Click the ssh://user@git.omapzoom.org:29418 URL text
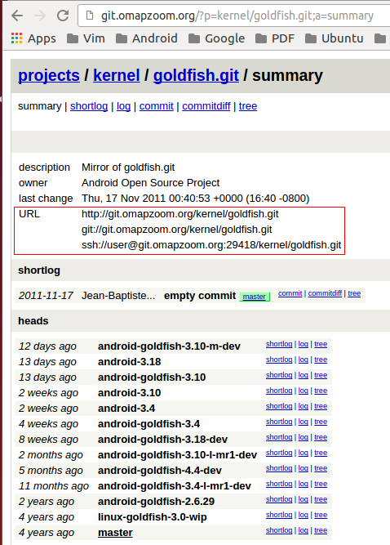This screenshot has height=545, width=390. (211, 245)
